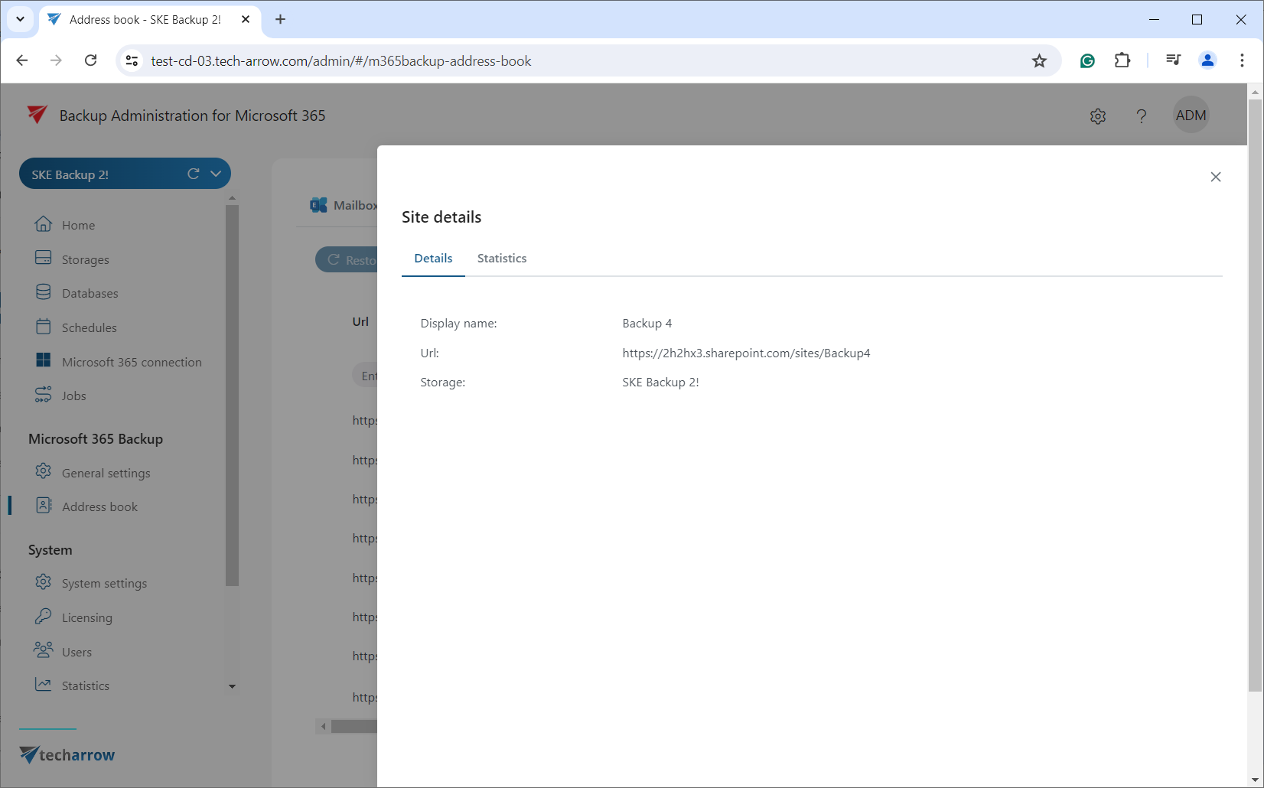The width and height of the screenshot is (1264, 788).
Task: Expand the browser tab search dropdown
Action: [20, 19]
